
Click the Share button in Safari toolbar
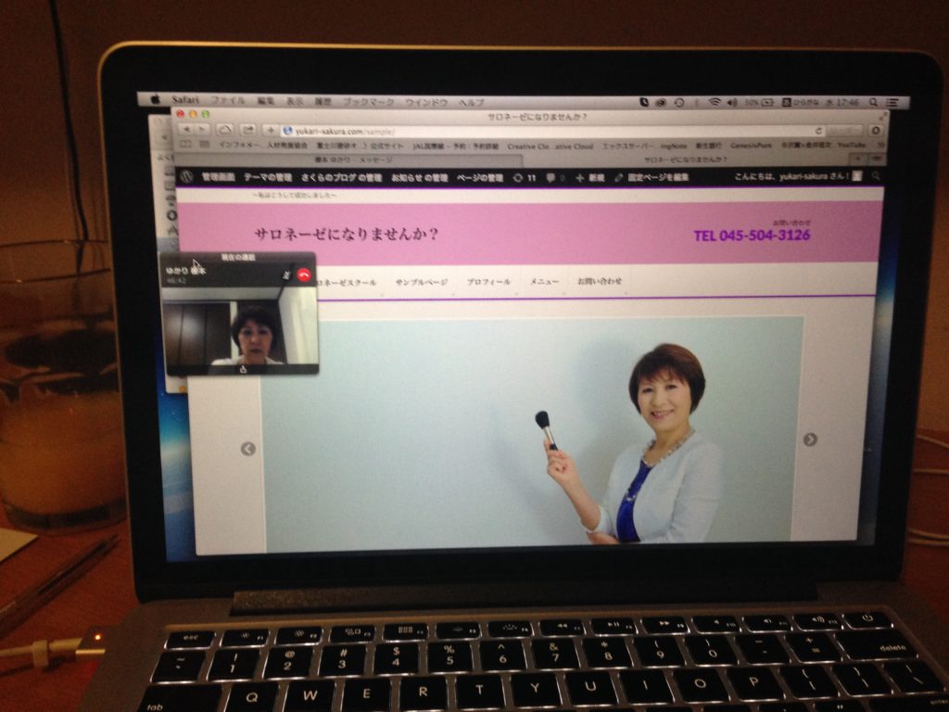point(248,130)
